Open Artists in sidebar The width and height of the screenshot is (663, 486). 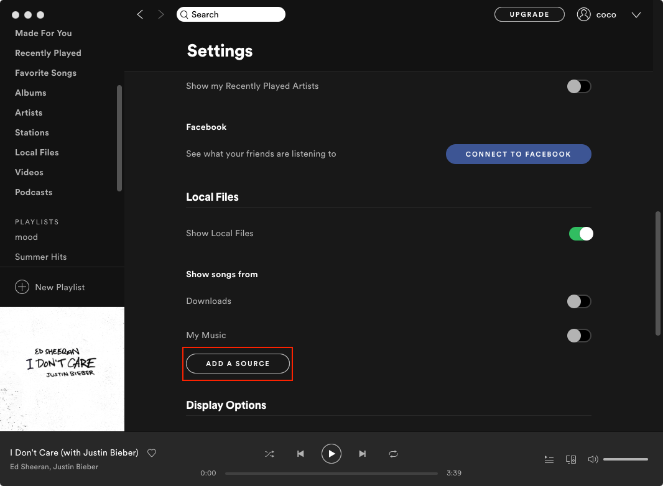tap(29, 112)
